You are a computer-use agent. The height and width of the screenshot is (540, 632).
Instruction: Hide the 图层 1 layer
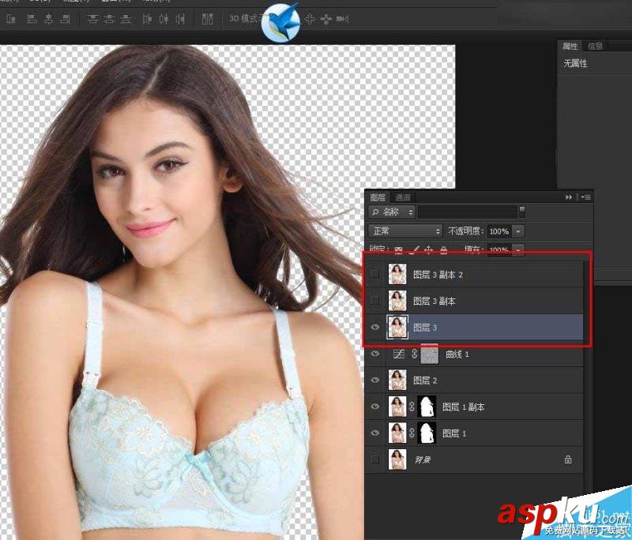[x=374, y=433]
